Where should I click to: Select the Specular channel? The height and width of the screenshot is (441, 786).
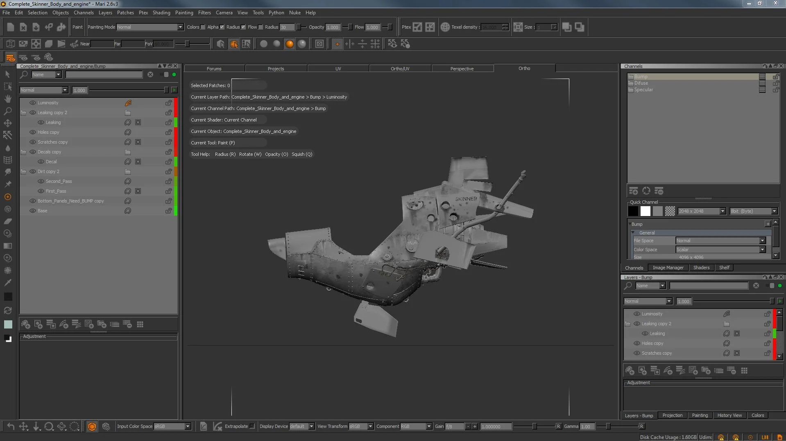point(643,90)
